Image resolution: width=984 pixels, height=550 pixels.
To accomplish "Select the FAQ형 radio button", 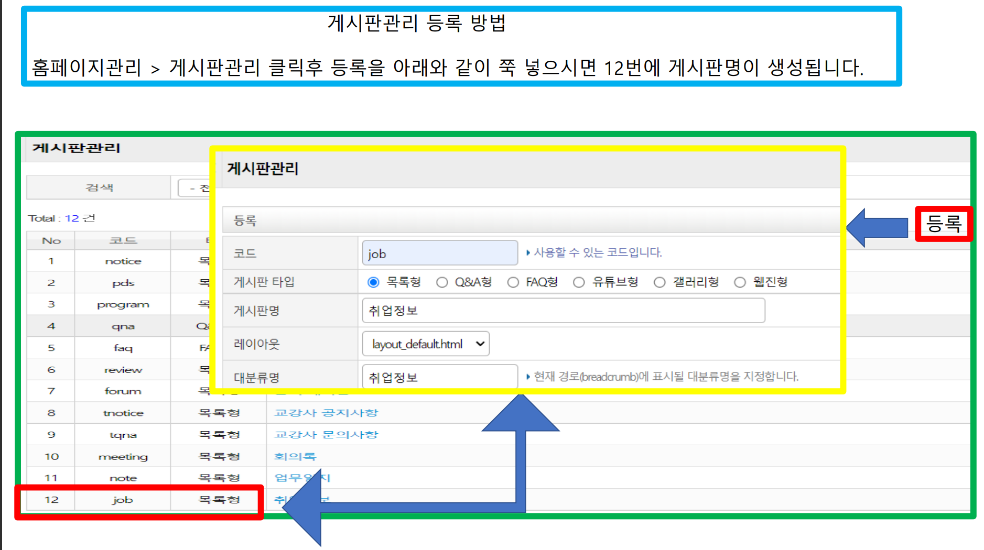I will (x=513, y=282).
